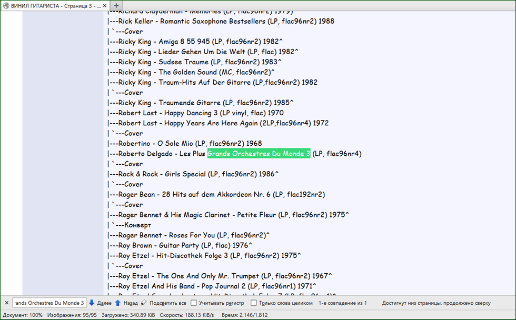516x320 pixels.
Task: Click Roy Etzel The One And Only Mr. Trumpet
Action: pyautogui.click(x=220, y=276)
